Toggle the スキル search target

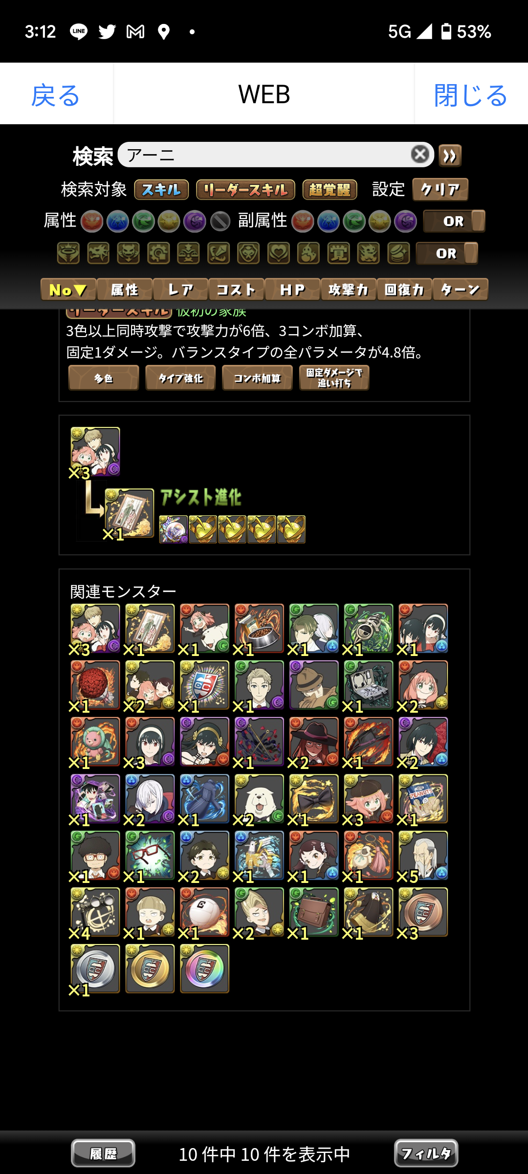pos(161,190)
